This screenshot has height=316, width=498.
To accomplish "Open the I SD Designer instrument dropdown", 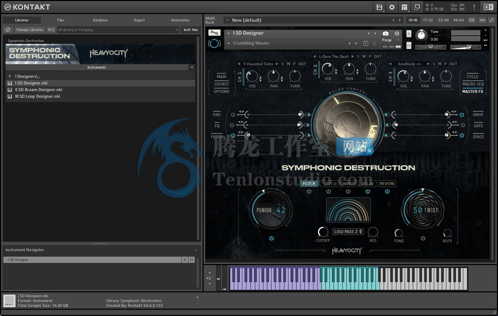I will (229, 33).
